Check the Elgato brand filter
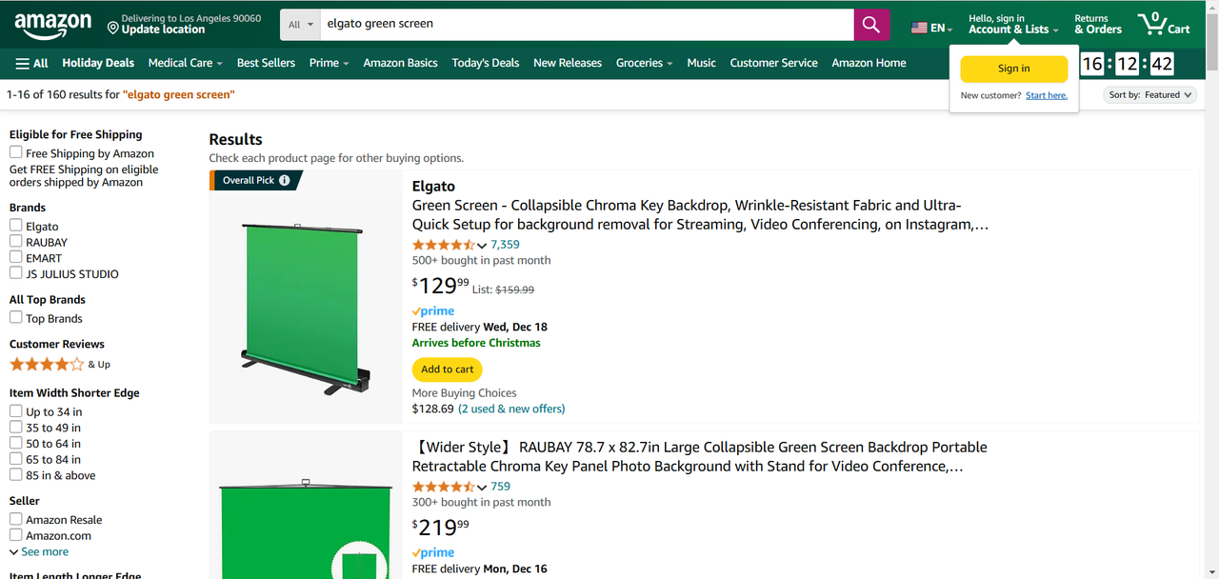The image size is (1219, 579). (x=16, y=226)
